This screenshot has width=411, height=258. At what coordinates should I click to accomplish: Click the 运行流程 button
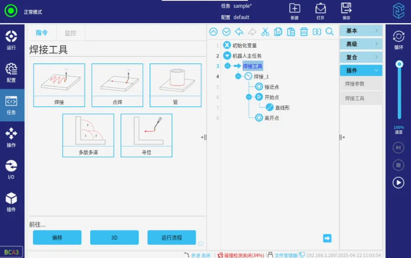click(172, 237)
